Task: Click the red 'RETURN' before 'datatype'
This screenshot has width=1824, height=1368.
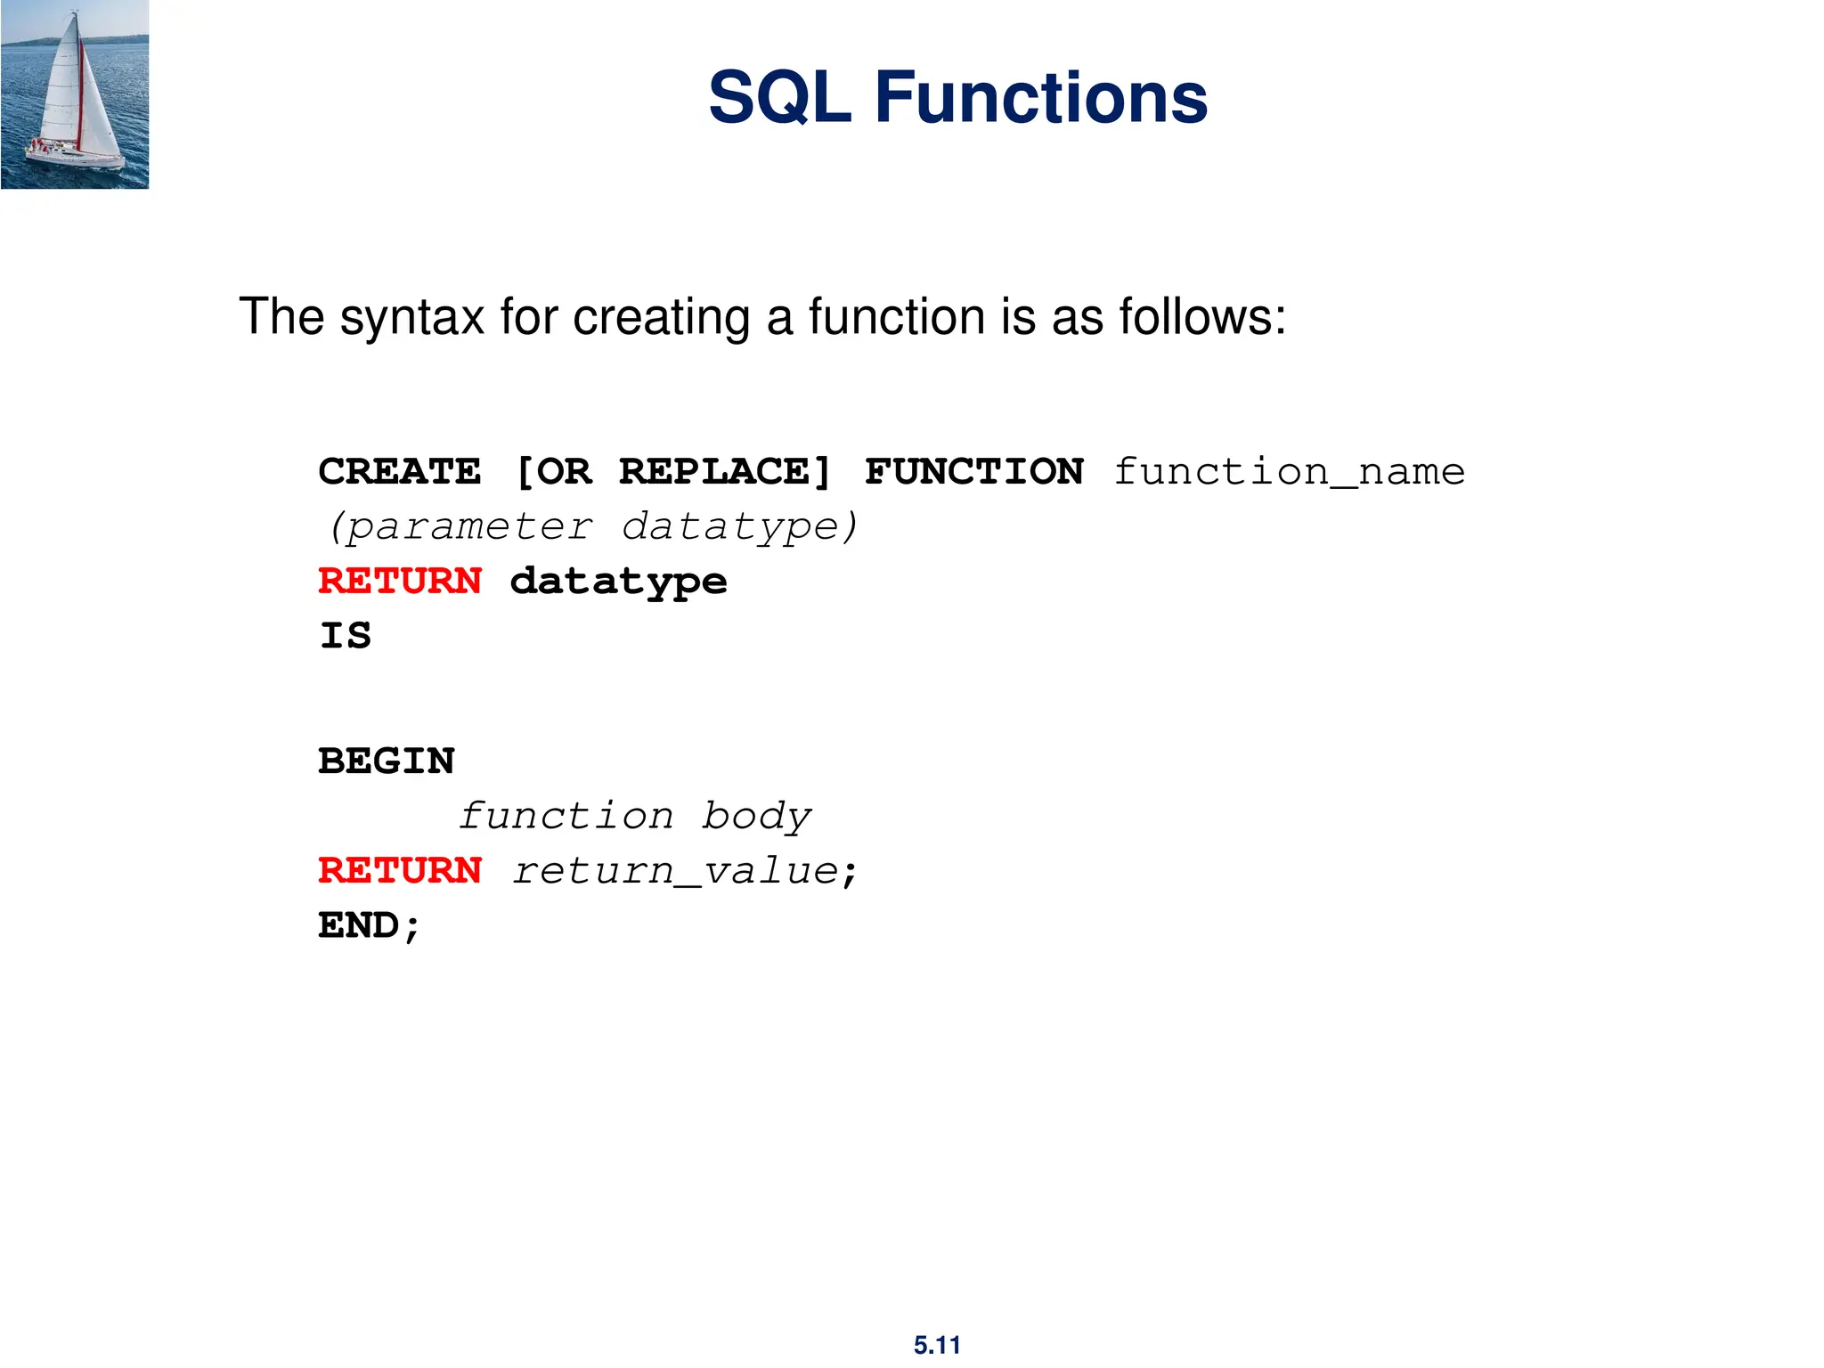Action: 400,581
